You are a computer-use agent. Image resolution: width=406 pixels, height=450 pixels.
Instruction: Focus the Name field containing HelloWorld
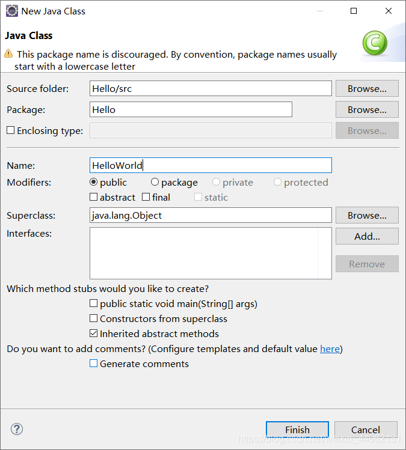click(x=211, y=165)
